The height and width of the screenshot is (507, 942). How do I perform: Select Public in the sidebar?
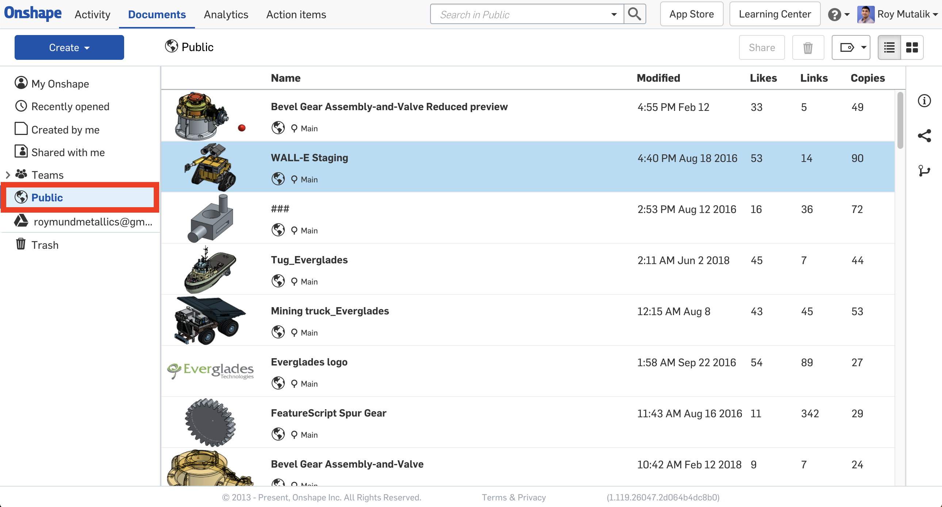(80, 198)
